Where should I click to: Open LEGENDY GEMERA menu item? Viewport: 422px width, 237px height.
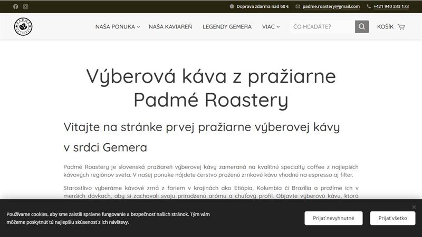click(227, 27)
